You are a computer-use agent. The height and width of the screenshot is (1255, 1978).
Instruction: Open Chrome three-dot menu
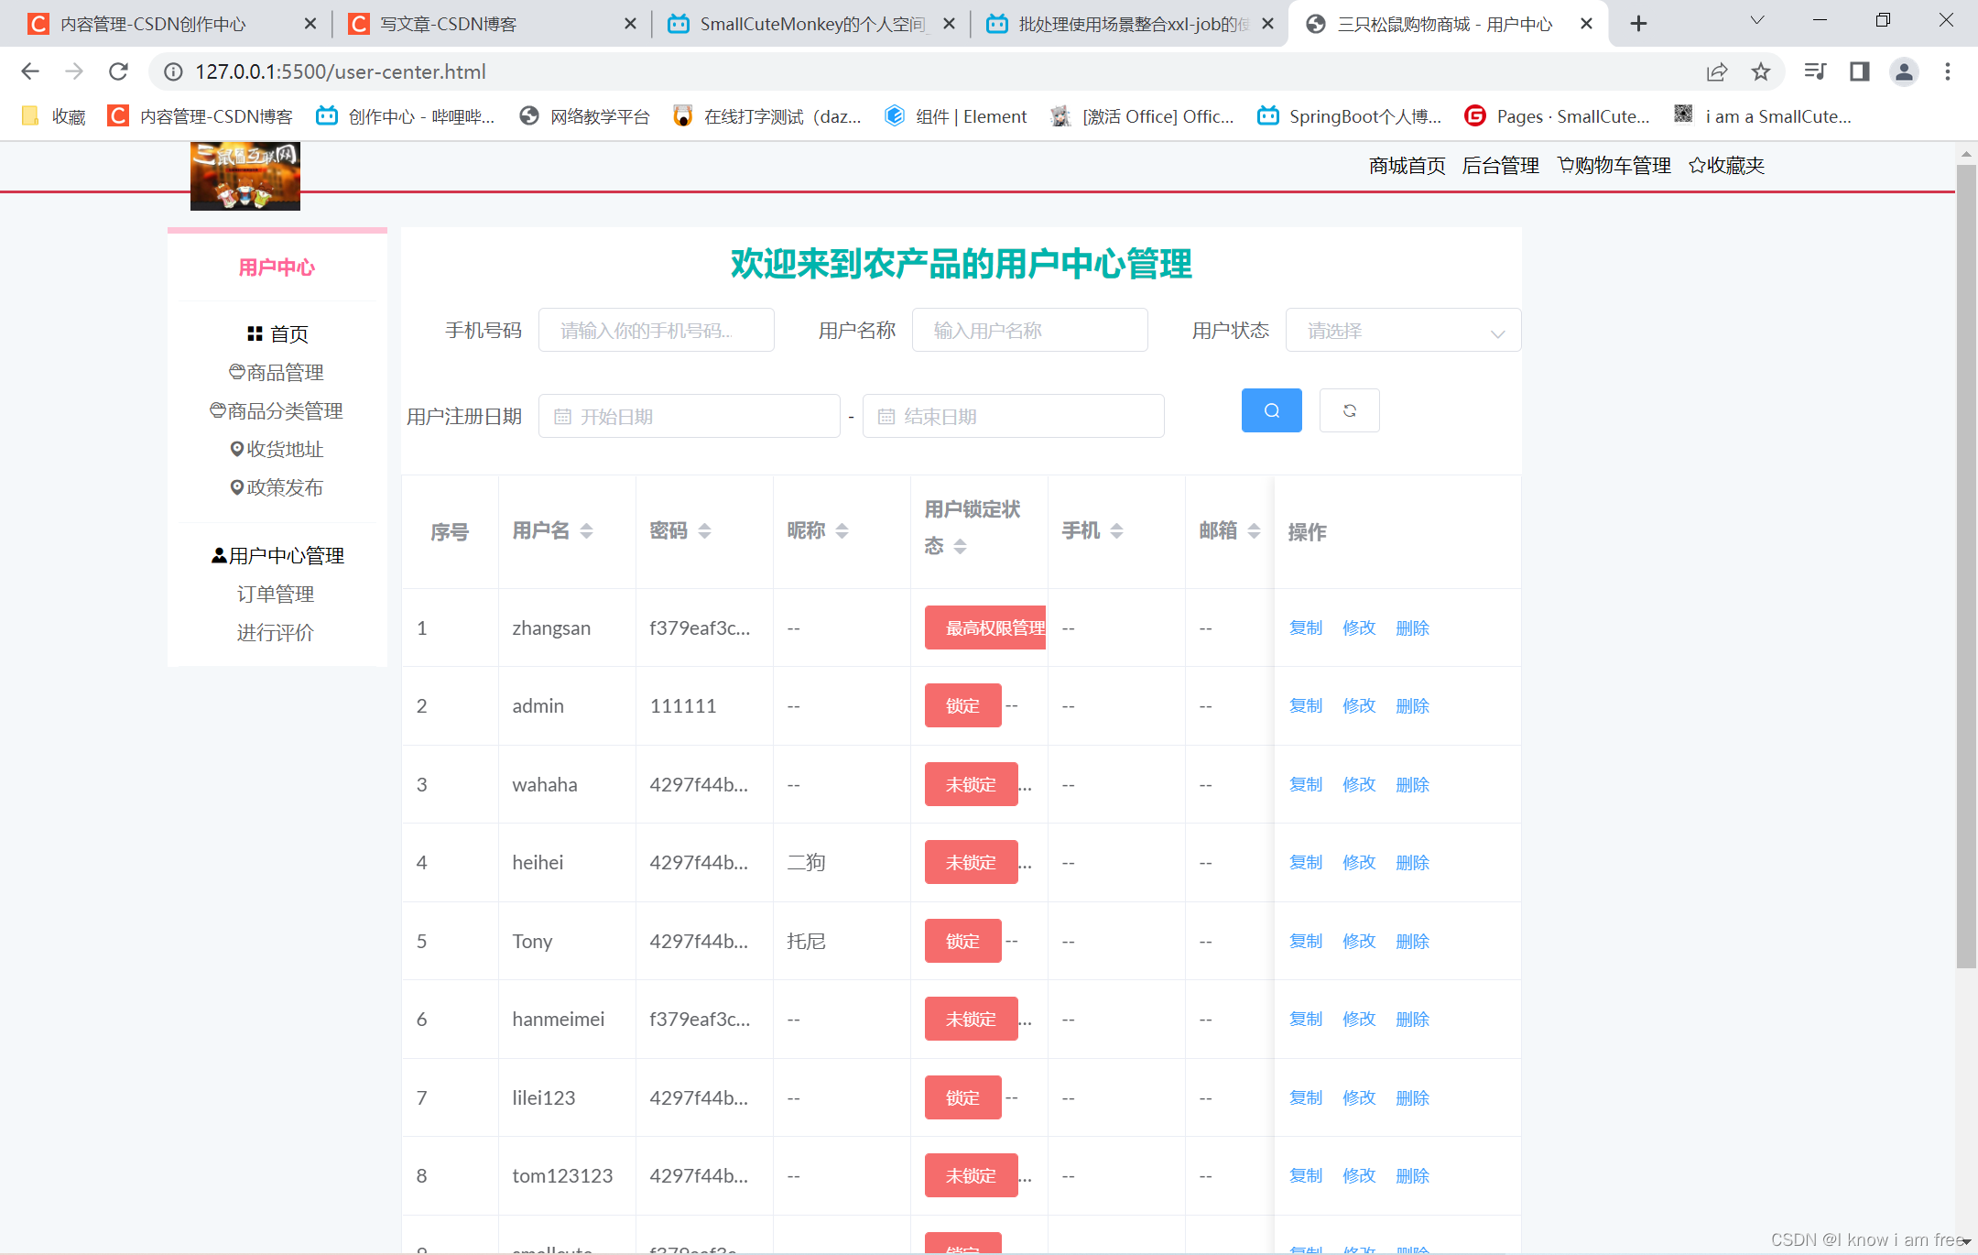(1948, 71)
